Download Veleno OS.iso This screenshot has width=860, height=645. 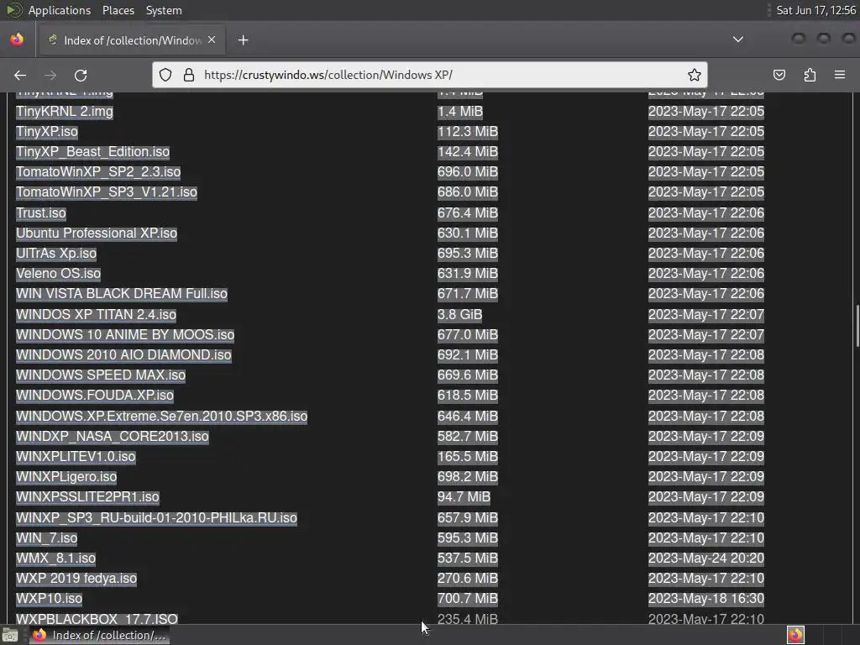pyautogui.click(x=58, y=274)
